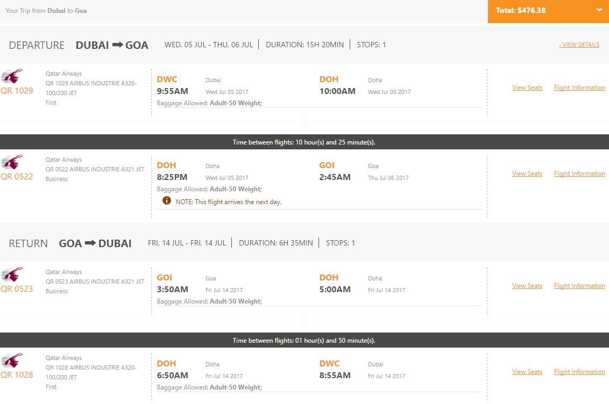Click the return STOPS: 1 label
Image resolution: width=609 pixels, height=404 pixels.
340,243
